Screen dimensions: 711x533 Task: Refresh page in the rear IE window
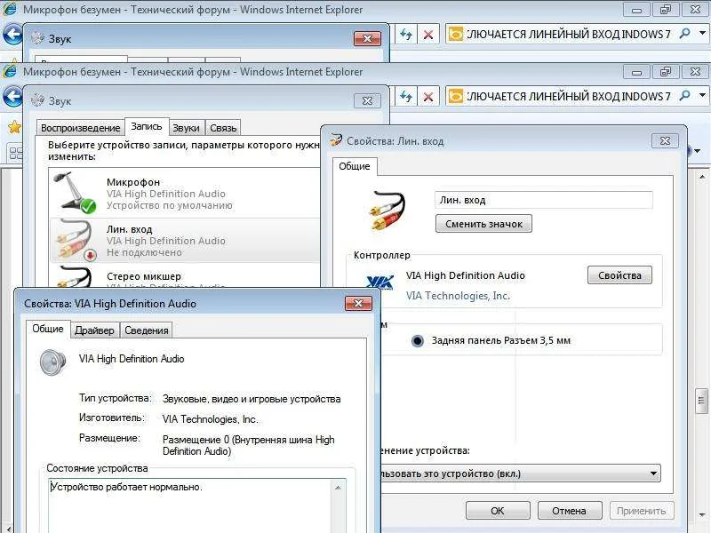[x=406, y=34]
